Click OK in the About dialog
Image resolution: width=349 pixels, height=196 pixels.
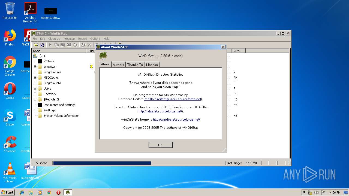point(160,145)
